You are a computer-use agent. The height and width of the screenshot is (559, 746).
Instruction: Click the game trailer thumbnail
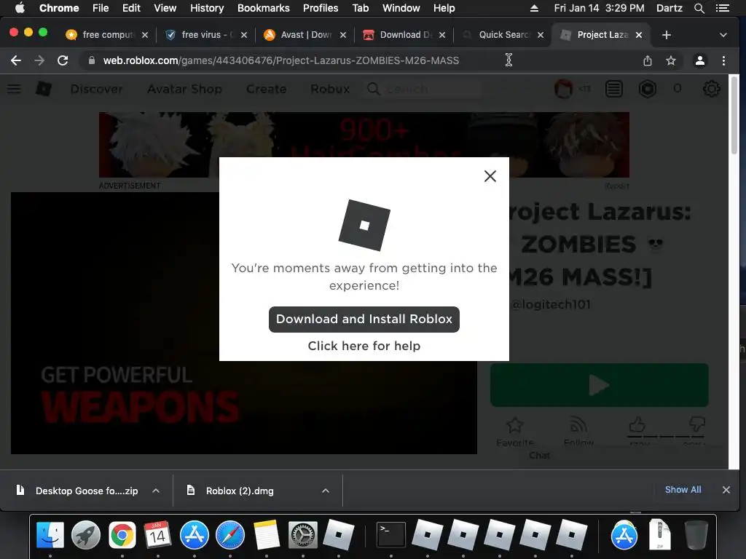243,323
